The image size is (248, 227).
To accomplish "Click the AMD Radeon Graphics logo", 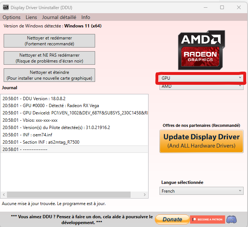I will pyautogui.click(x=201, y=50).
